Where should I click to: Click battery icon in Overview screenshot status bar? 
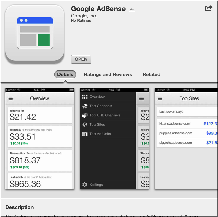coord(71,90)
